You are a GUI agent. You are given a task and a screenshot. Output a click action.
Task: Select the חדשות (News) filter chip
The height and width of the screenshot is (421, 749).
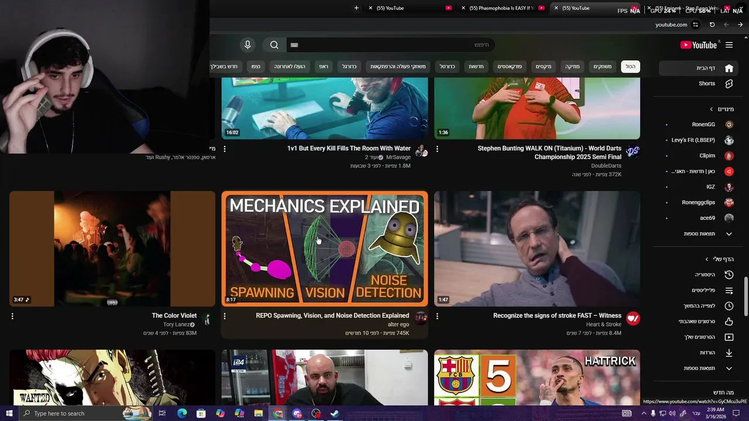[x=476, y=67]
